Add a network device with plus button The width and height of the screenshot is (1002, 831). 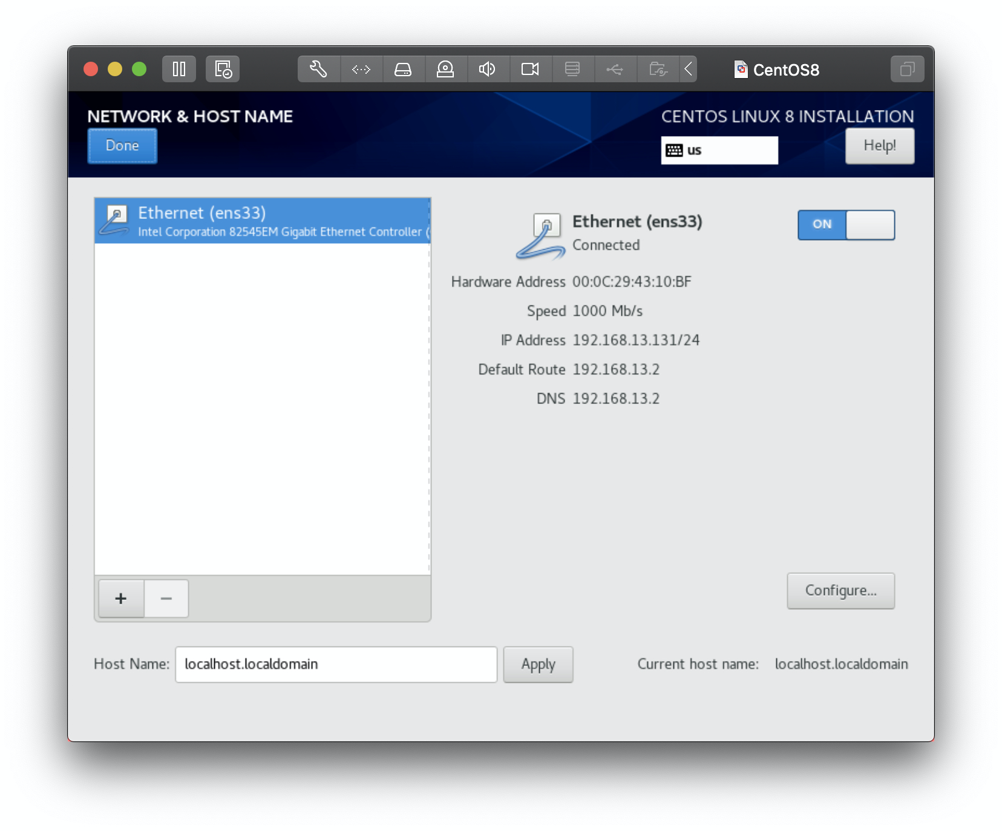(x=121, y=599)
